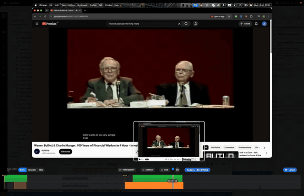Click the large green screen track segment
This screenshot has width=304, height=196.
157,178
